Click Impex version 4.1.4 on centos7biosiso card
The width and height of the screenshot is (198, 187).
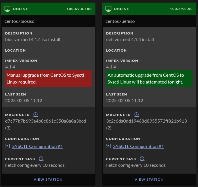[x=10, y=67]
